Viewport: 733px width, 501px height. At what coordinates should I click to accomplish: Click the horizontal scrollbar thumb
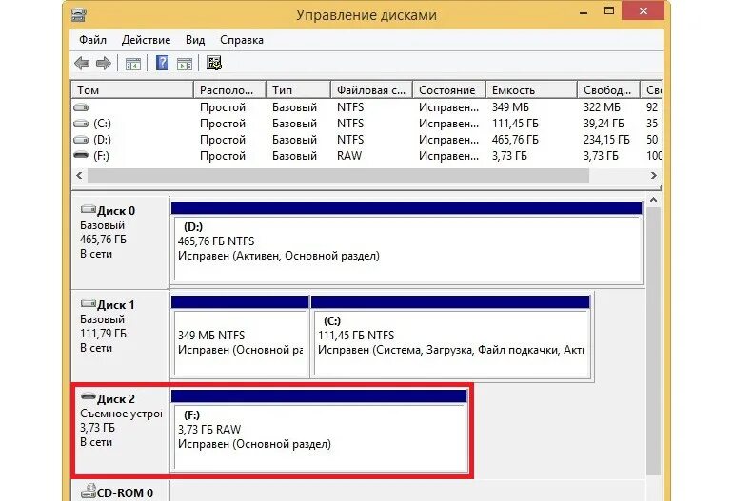coord(339,176)
